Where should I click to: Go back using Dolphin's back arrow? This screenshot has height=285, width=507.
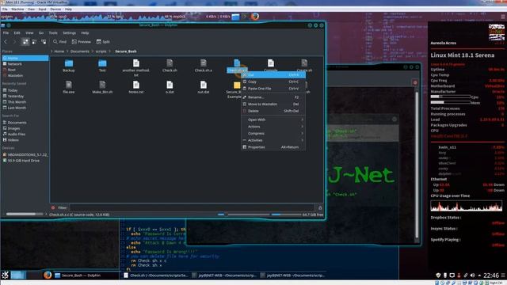[6, 42]
